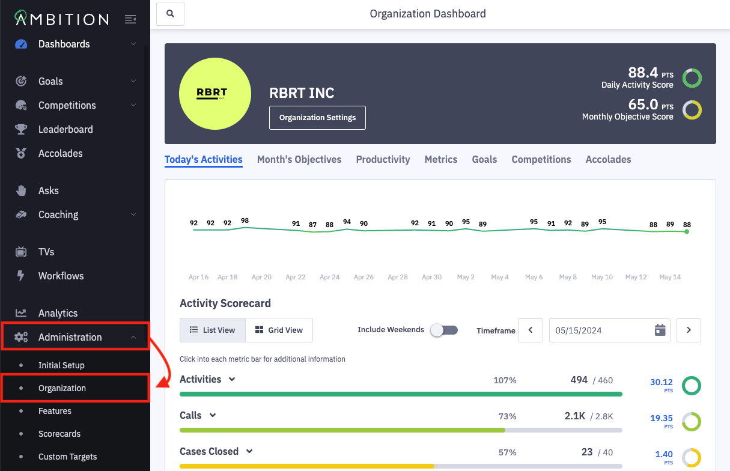
Task: Click the Accolades medal icon
Action: point(21,153)
